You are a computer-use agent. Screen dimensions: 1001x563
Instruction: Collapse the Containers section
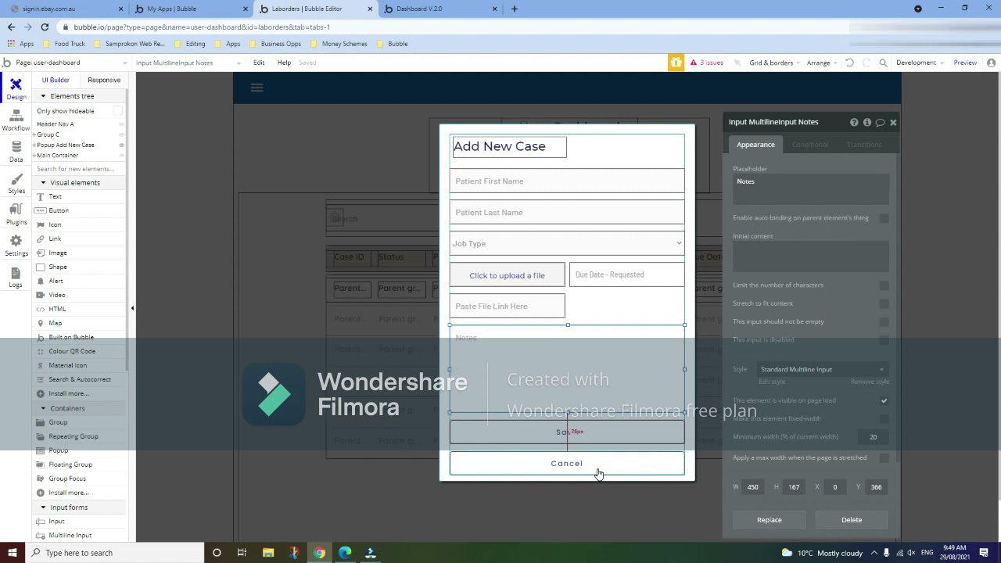(43, 408)
